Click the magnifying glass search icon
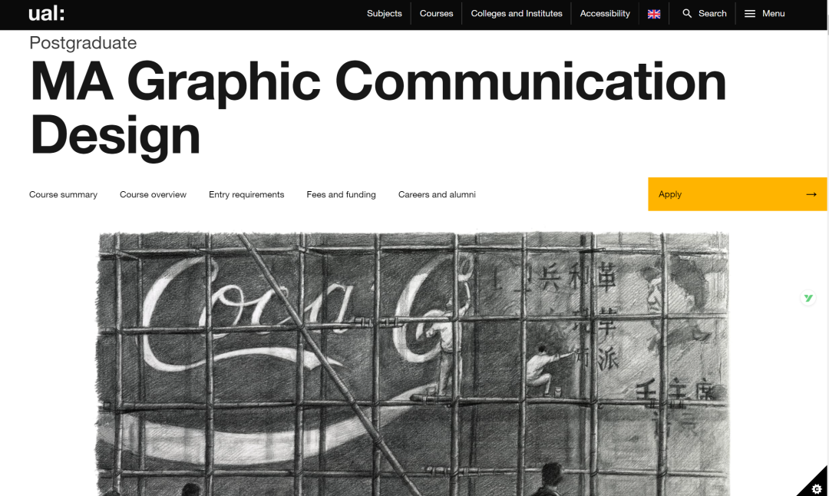This screenshot has width=829, height=496. point(687,13)
